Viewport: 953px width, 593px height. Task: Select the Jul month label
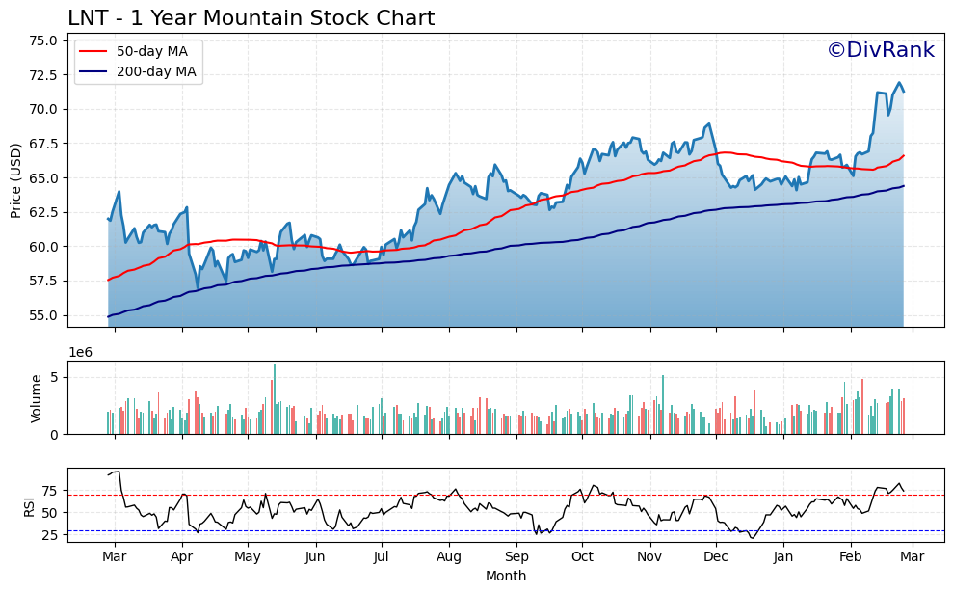click(x=382, y=557)
